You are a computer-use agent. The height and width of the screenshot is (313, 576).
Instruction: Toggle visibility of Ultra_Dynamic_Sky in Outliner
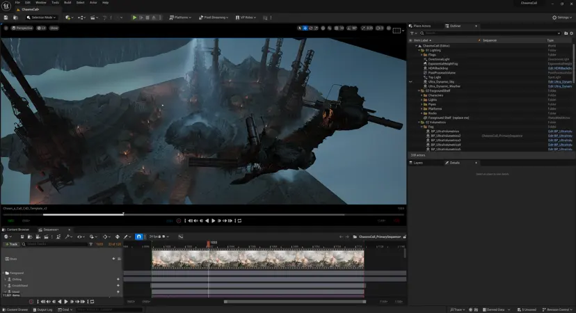[x=410, y=81]
